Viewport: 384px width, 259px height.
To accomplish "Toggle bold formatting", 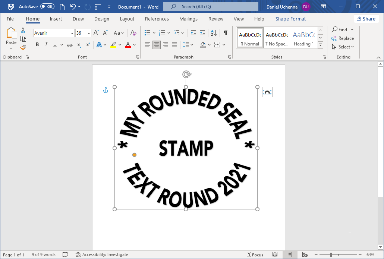I will click(37, 44).
